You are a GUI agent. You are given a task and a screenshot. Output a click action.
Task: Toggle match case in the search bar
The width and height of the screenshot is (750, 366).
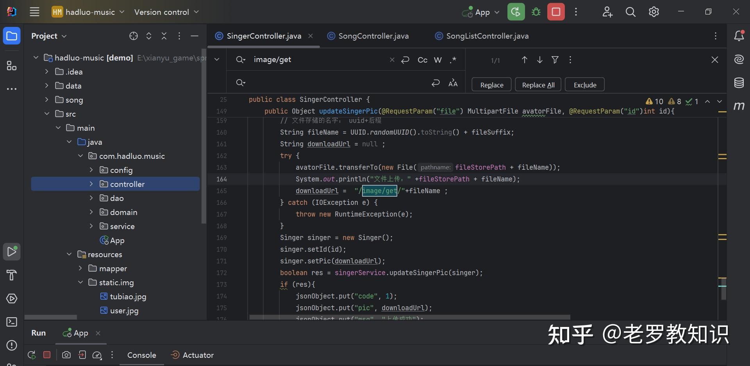point(422,60)
